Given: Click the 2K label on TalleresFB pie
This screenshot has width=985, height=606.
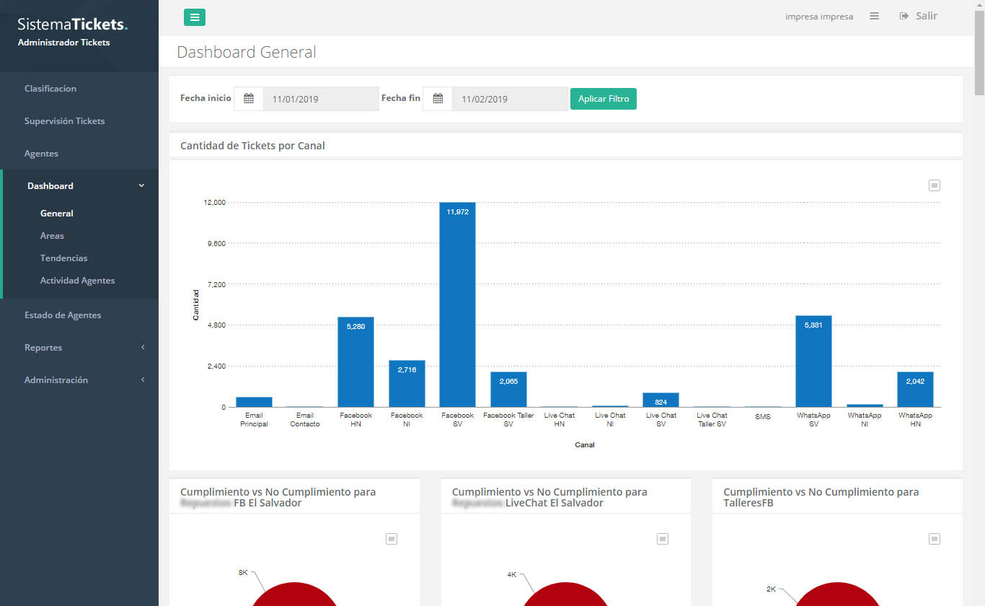Looking at the screenshot, I should pyautogui.click(x=772, y=589).
